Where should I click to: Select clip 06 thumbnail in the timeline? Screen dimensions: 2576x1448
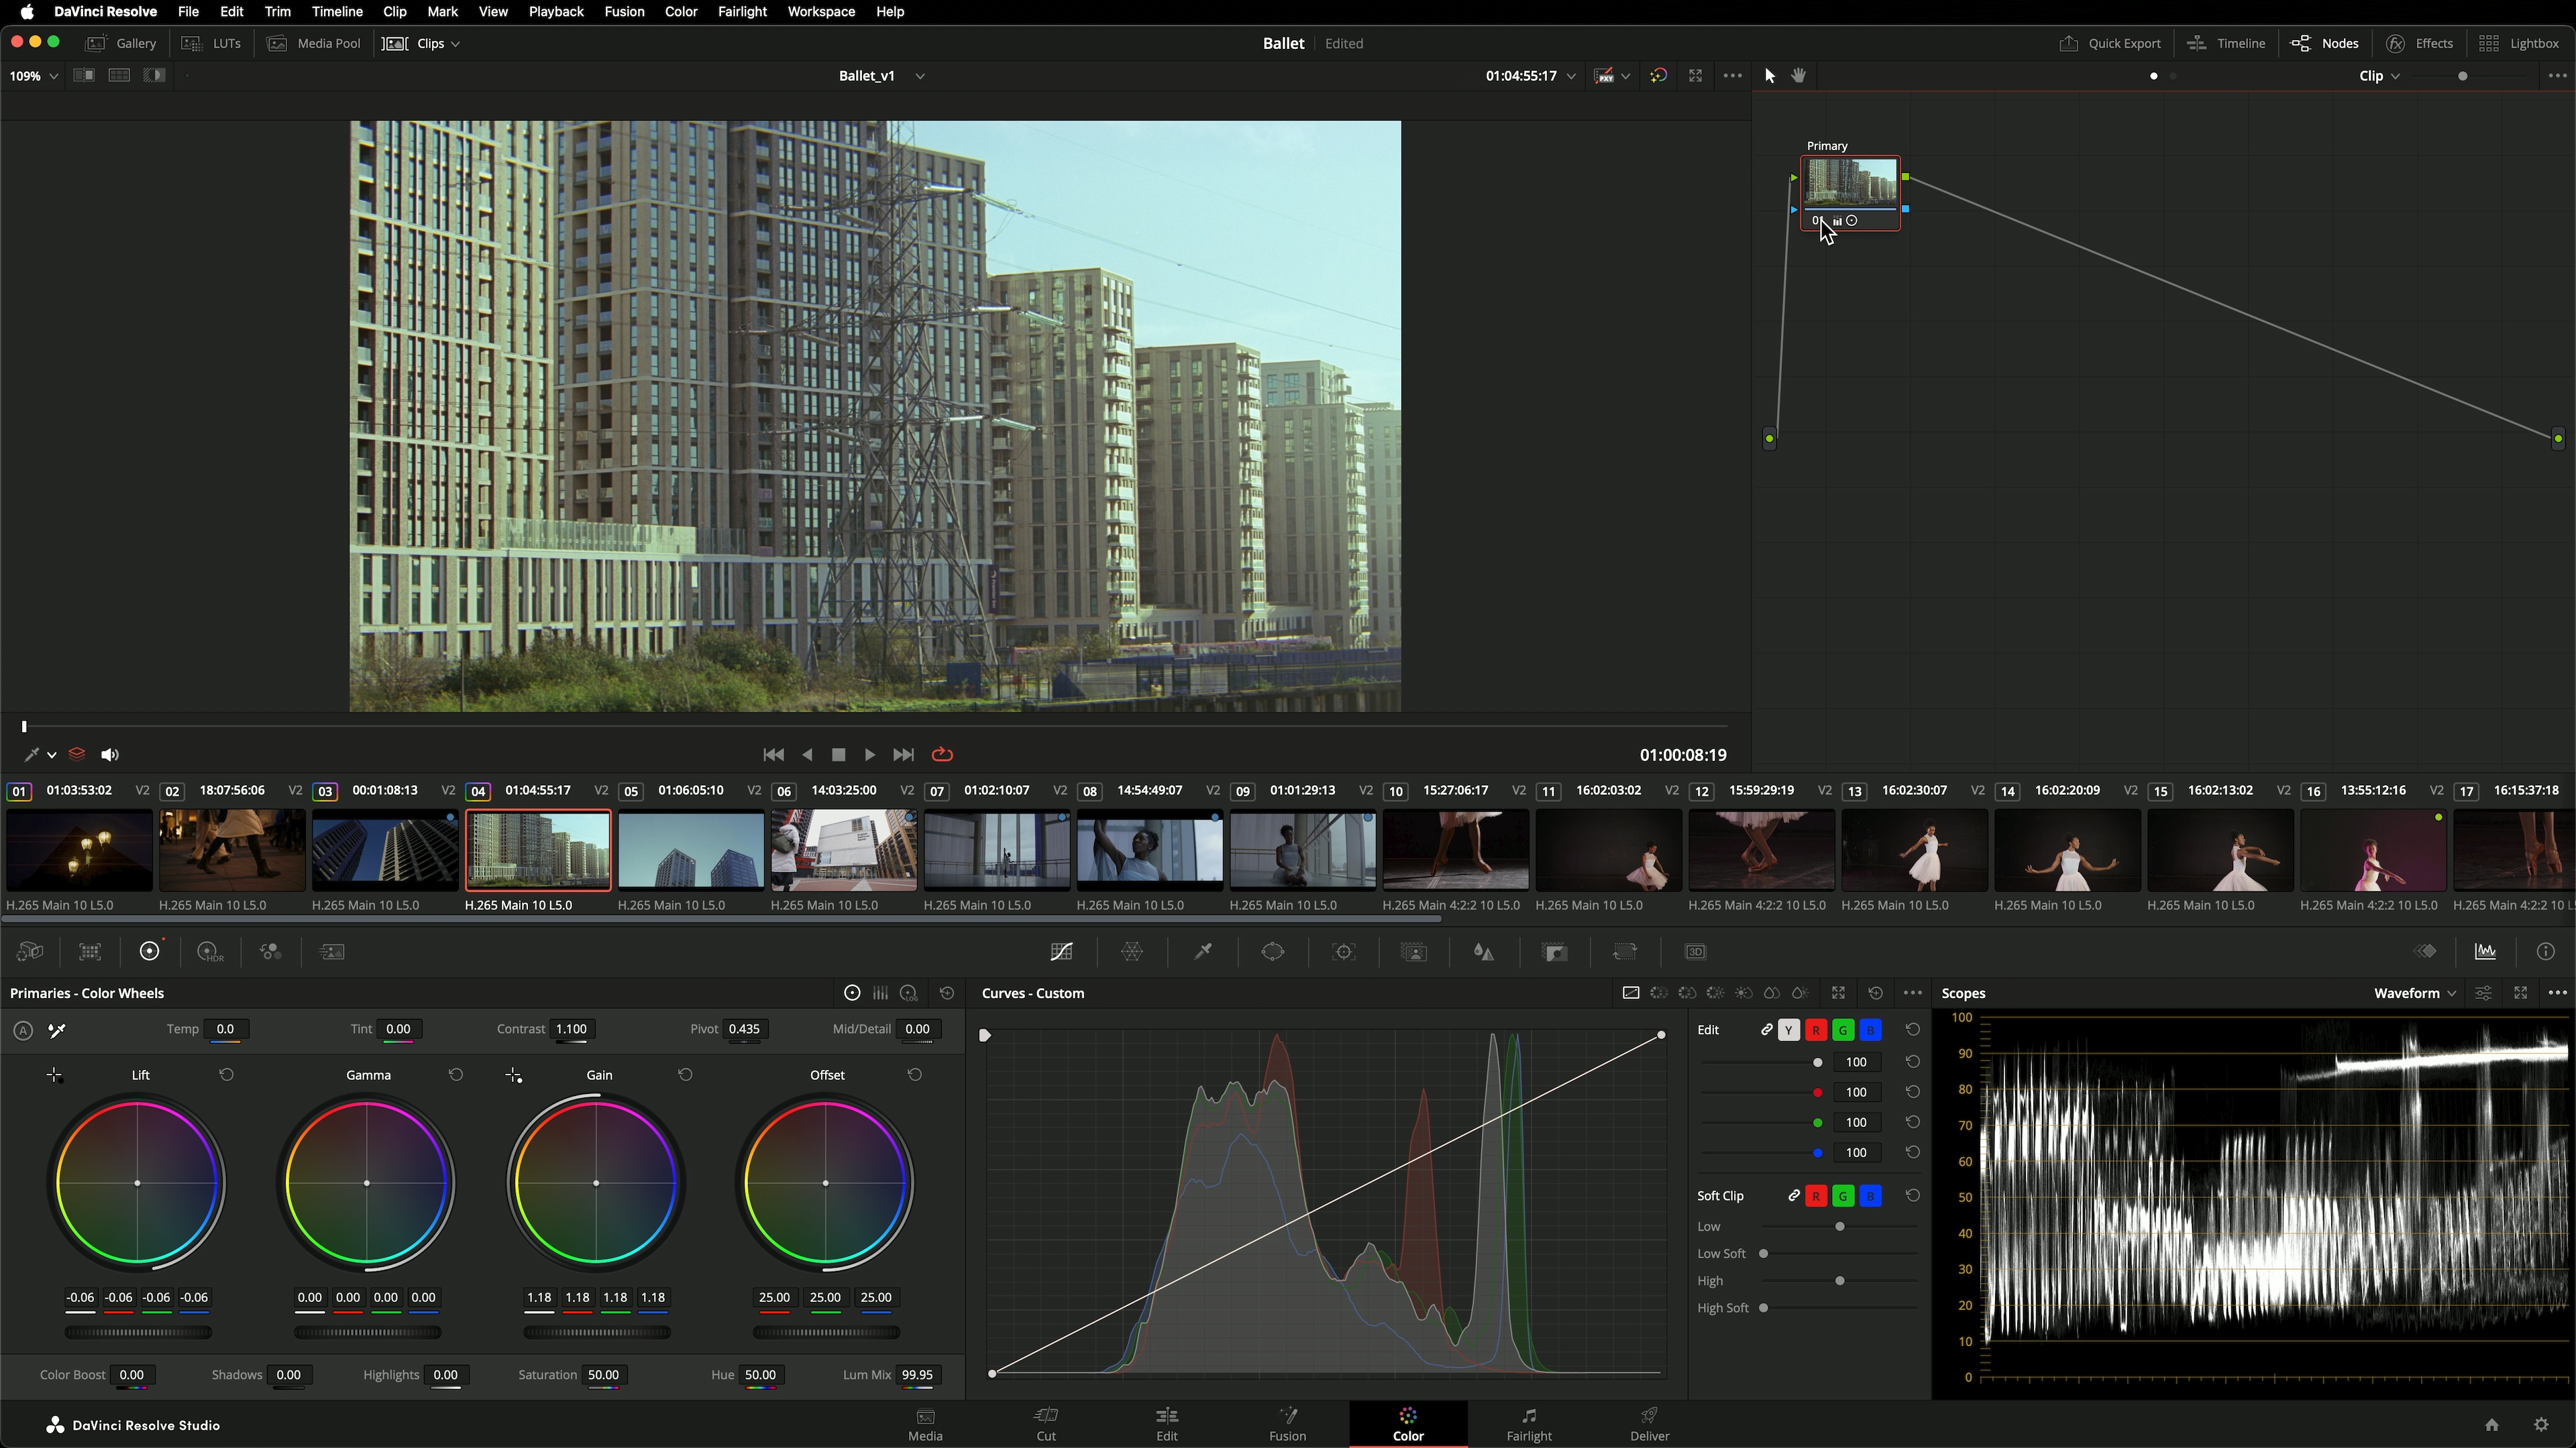click(x=843, y=849)
